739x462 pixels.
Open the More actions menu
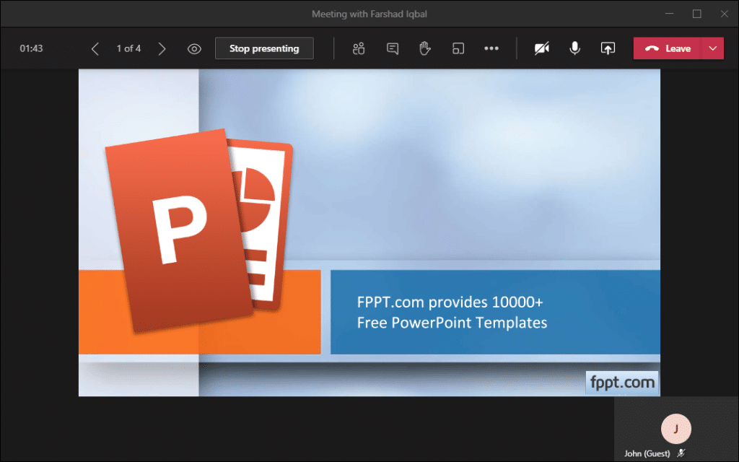tap(491, 48)
